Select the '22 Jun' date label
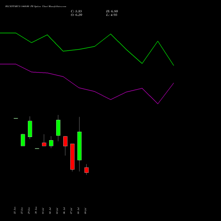221x221 pixels. 15,210
